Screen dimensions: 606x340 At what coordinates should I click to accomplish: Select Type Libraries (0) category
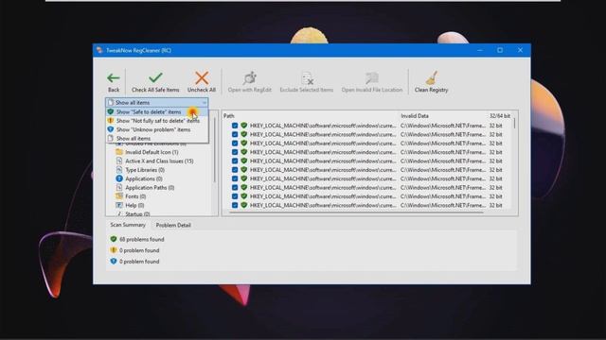(145, 170)
